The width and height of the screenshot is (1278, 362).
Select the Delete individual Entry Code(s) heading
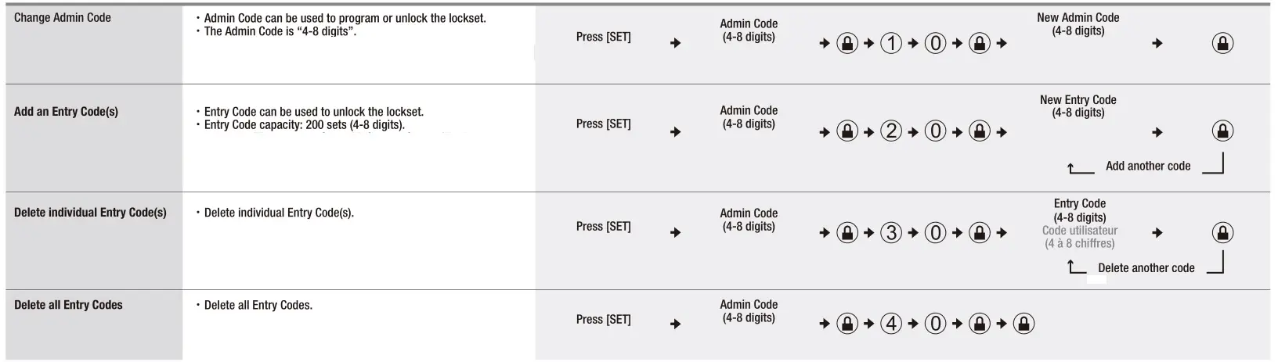[x=90, y=213]
